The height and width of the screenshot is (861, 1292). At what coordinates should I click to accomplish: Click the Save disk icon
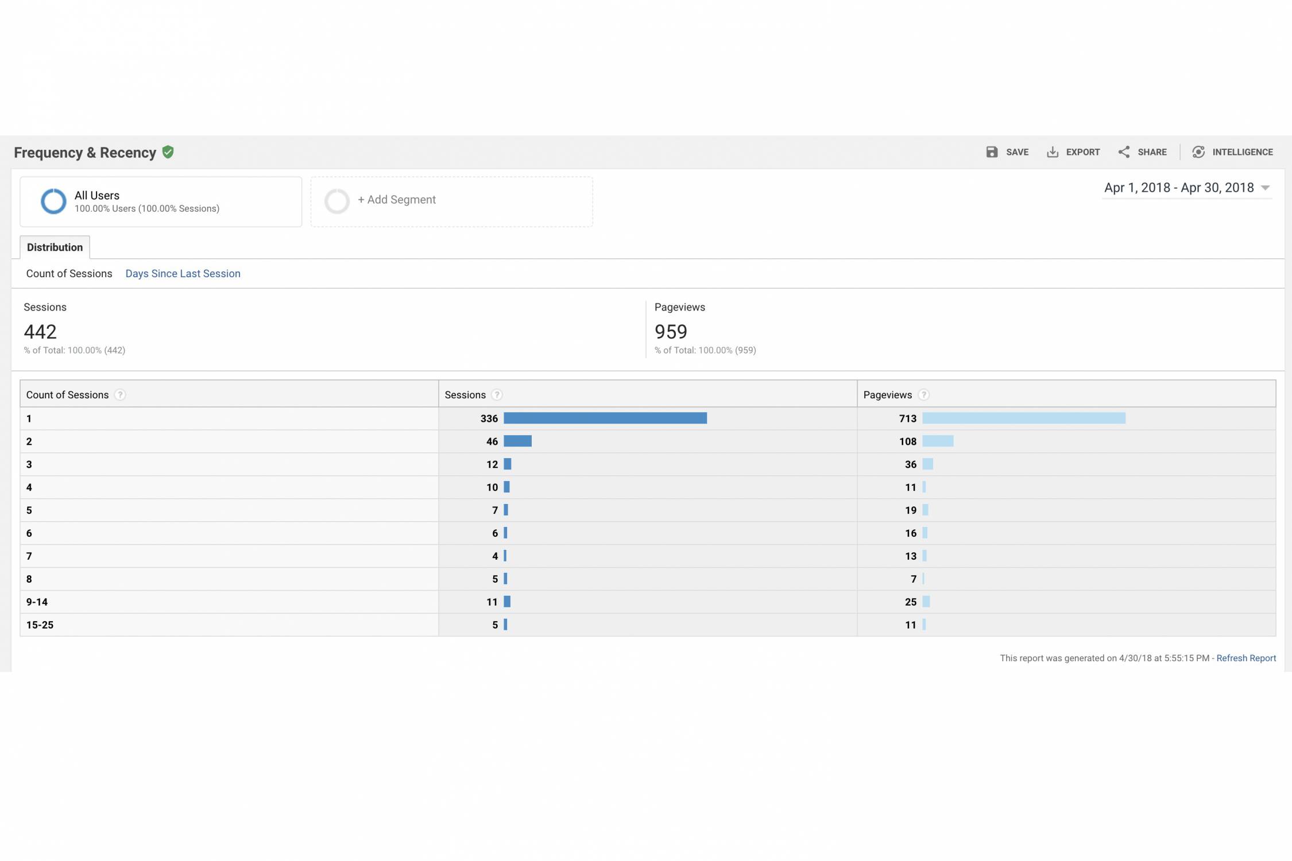coord(992,152)
